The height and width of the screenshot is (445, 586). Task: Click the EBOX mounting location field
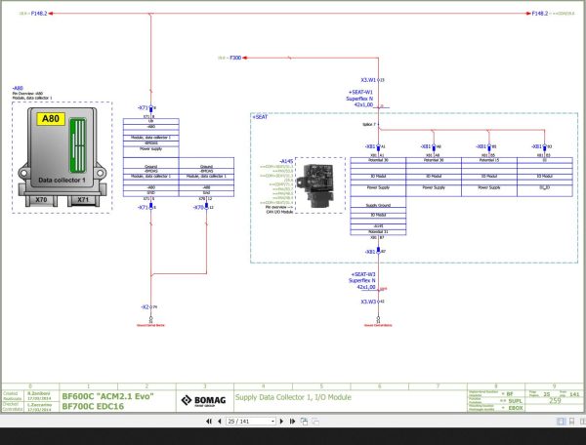coord(516,408)
